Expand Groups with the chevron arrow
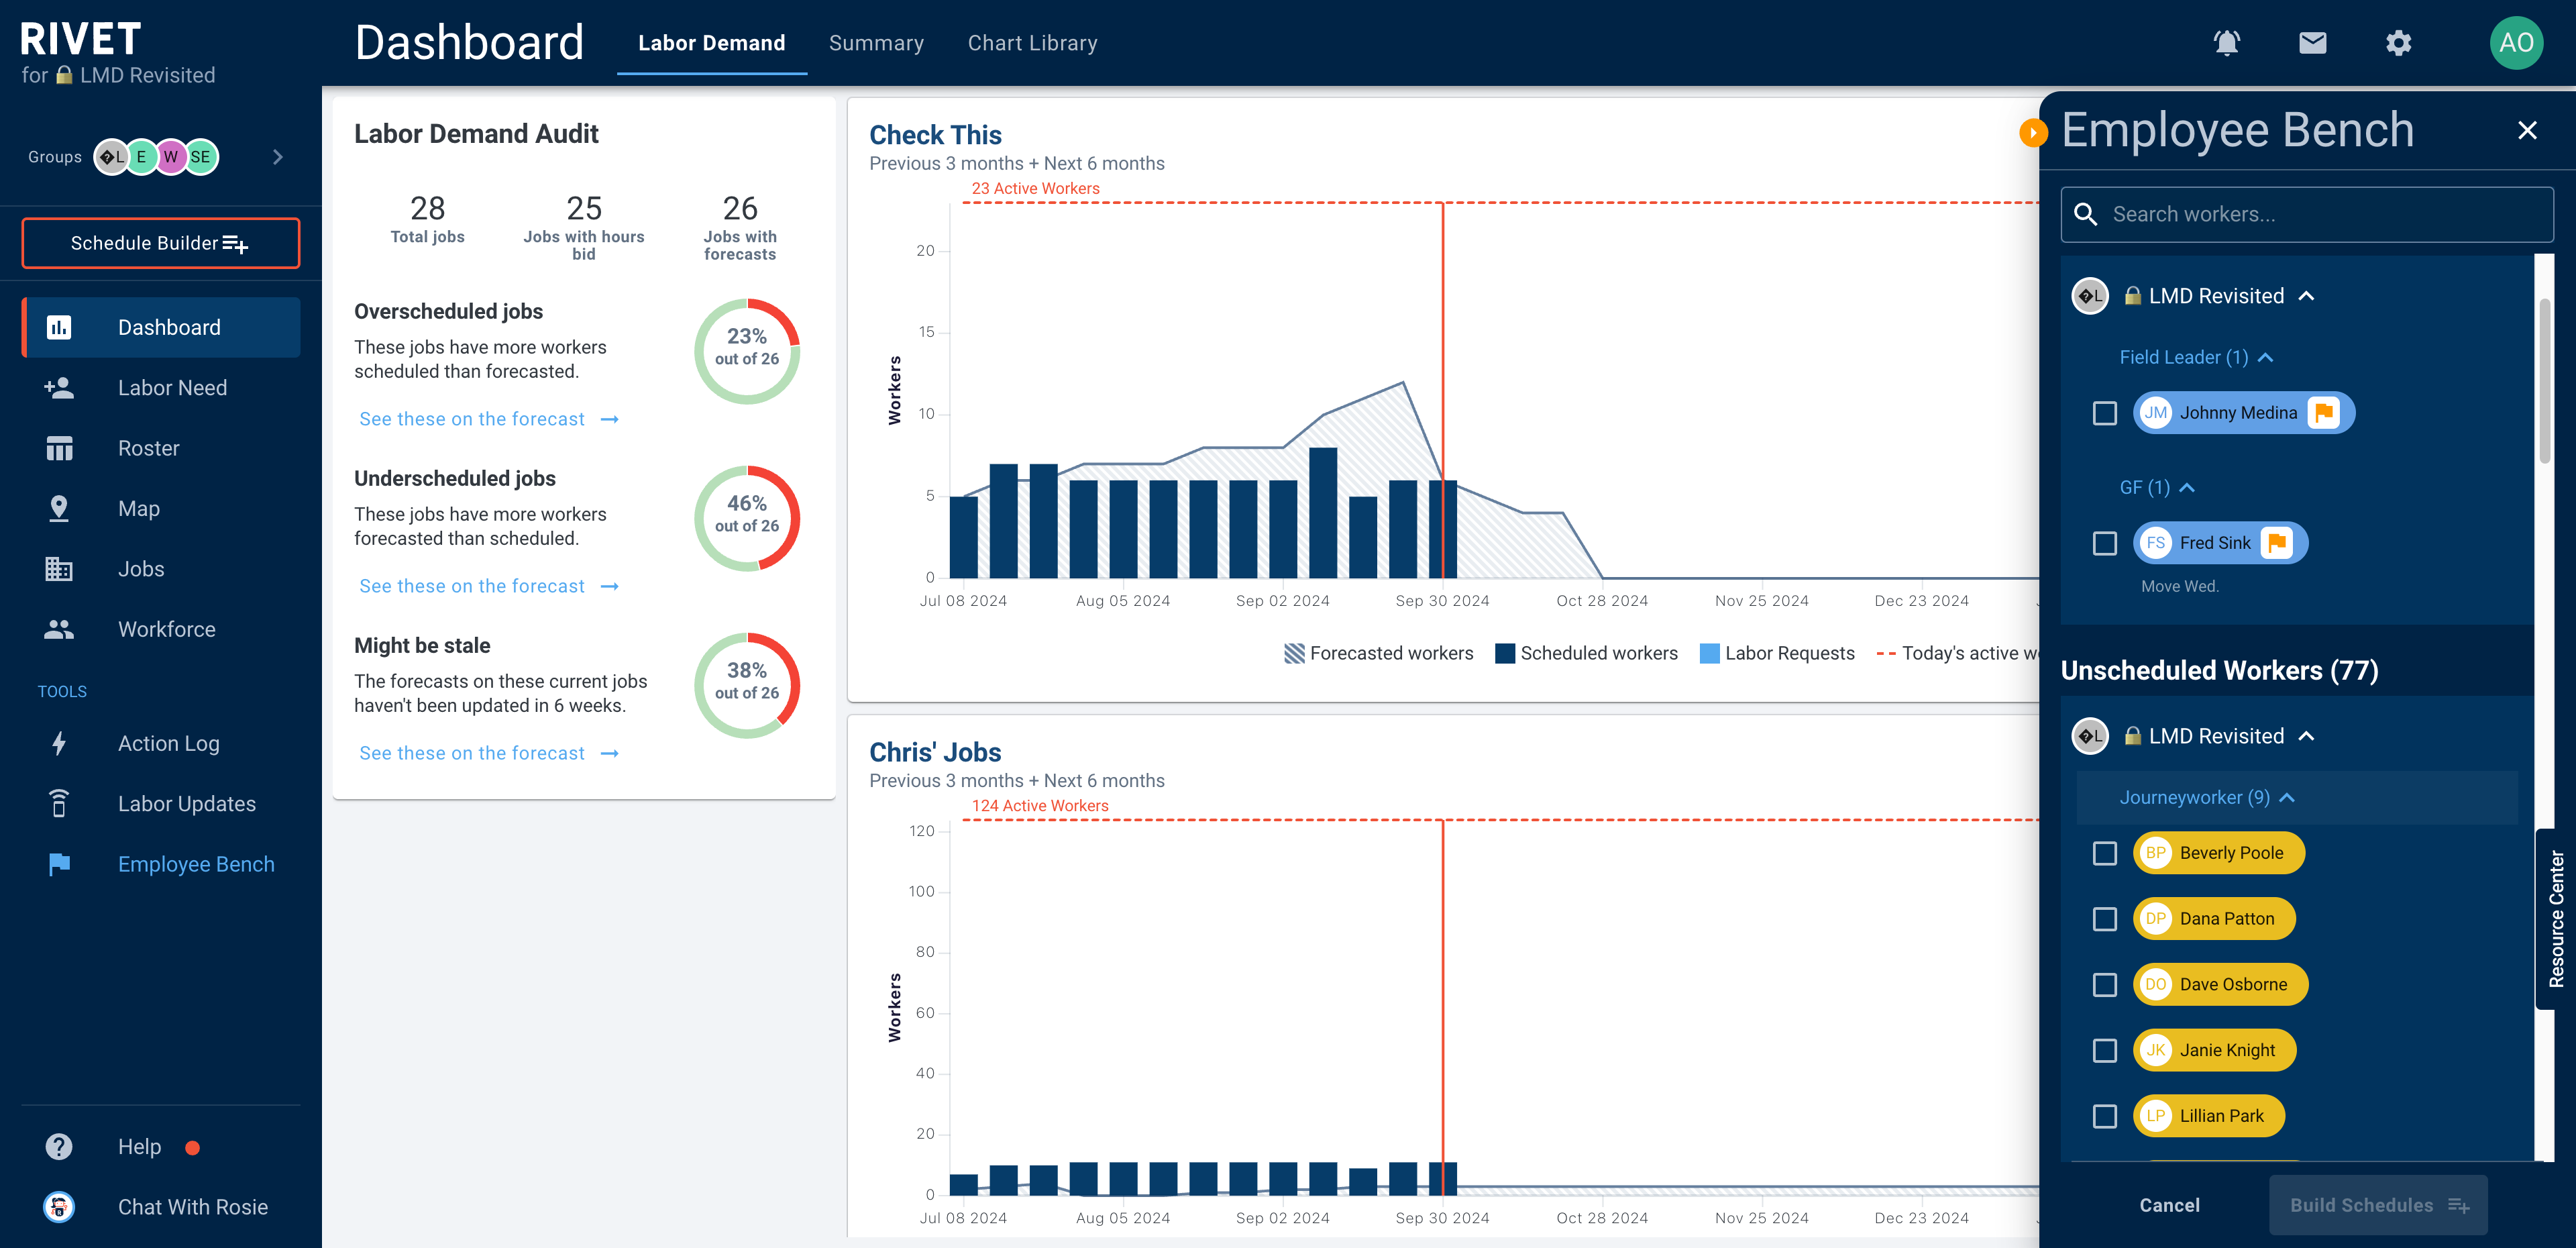The height and width of the screenshot is (1248, 2576). (x=277, y=157)
